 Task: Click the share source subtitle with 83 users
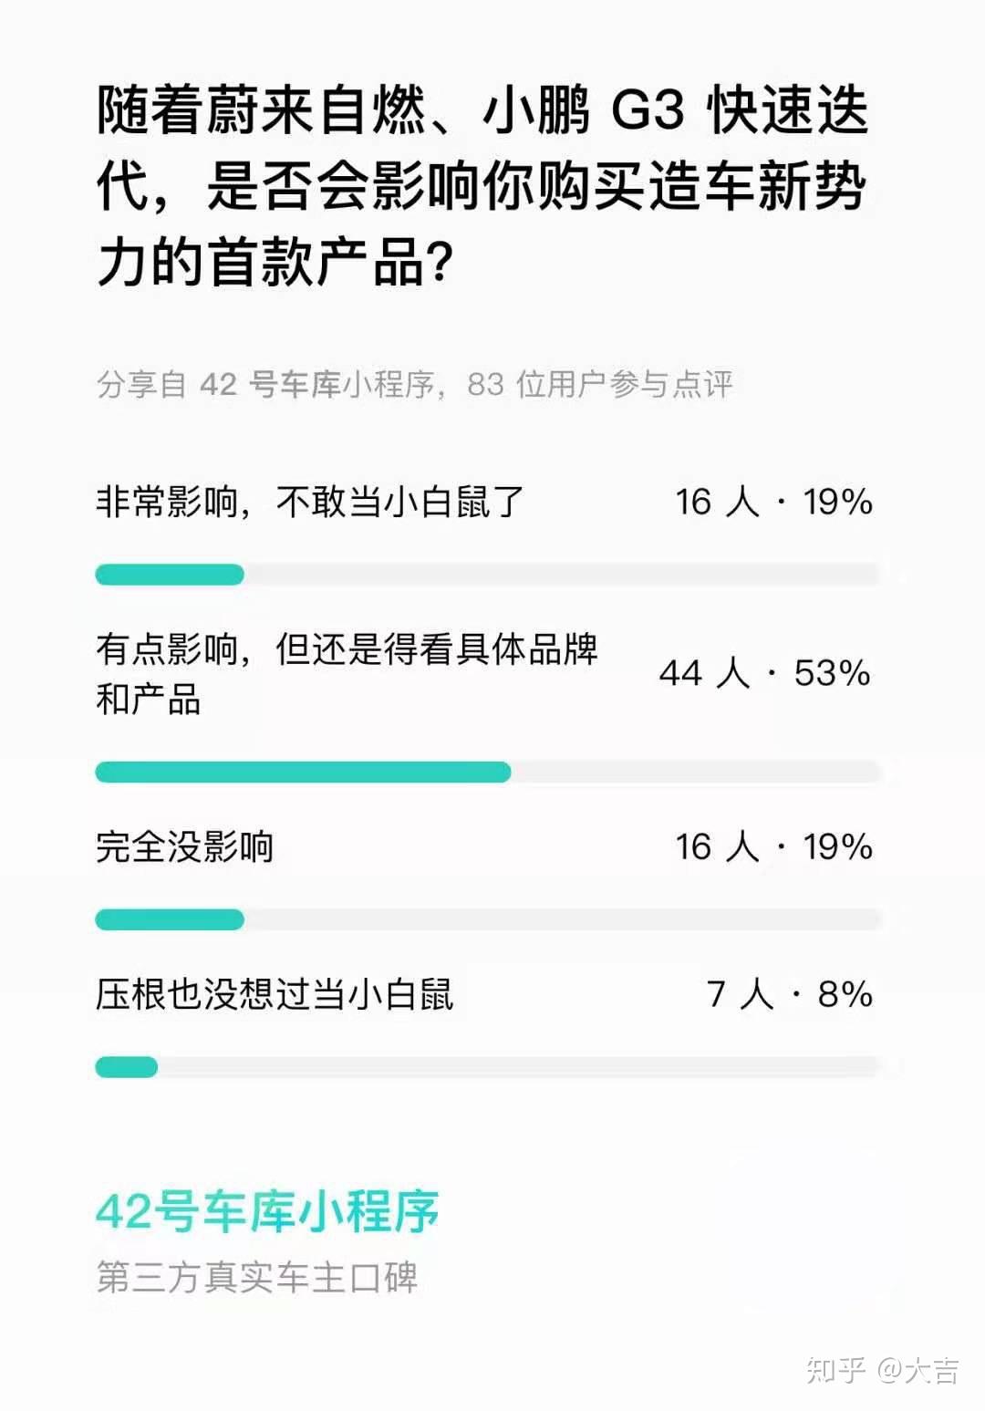(x=415, y=384)
